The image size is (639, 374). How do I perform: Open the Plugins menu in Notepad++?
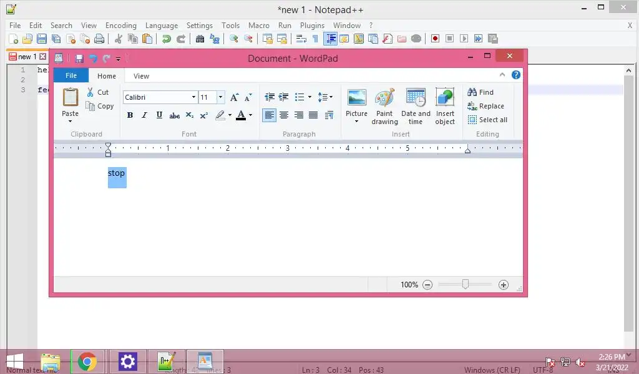[x=312, y=25]
